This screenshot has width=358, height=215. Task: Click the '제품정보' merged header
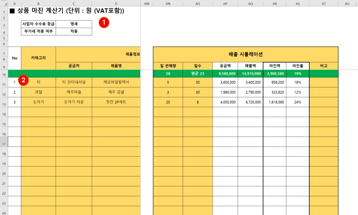click(x=98, y=54)
